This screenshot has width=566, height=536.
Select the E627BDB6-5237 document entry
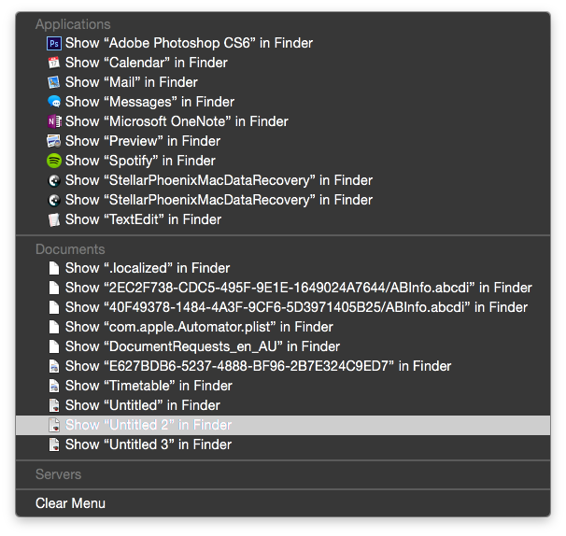coord(283,366)
